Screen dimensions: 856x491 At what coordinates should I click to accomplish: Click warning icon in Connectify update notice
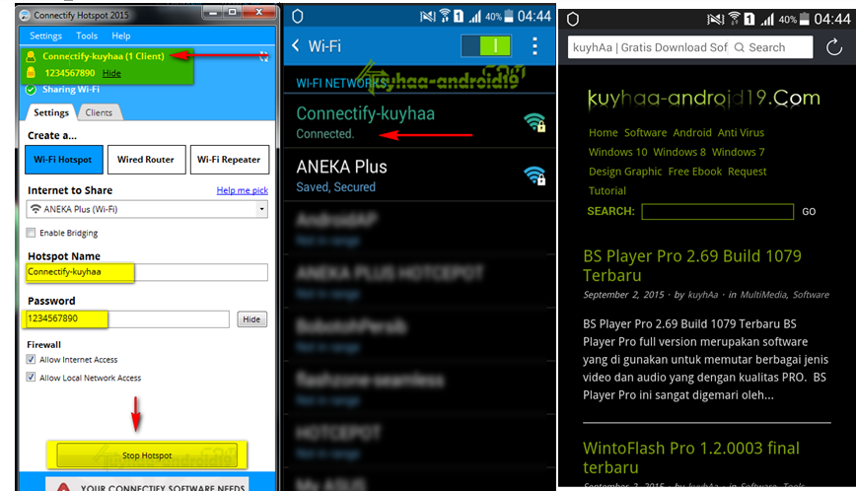[x=63, y=487]
